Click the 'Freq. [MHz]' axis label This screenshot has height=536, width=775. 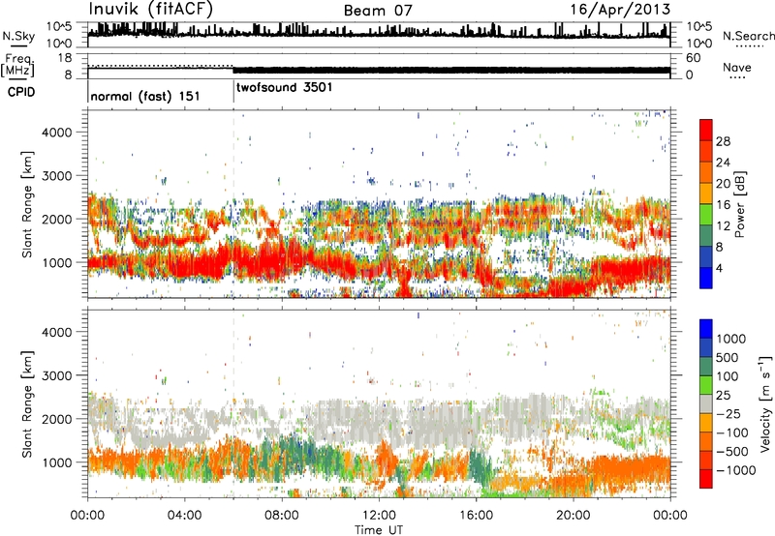point(17,65)
